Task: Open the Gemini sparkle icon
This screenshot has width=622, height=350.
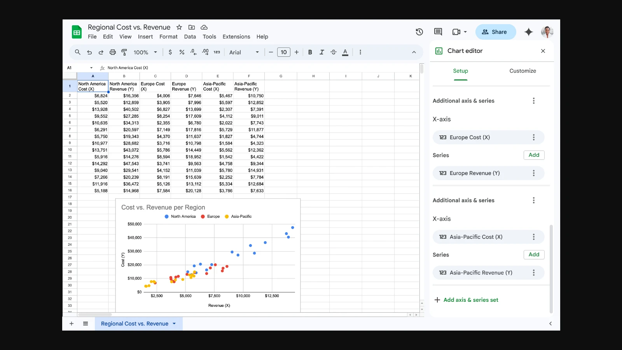Action: tap(528, 32)
